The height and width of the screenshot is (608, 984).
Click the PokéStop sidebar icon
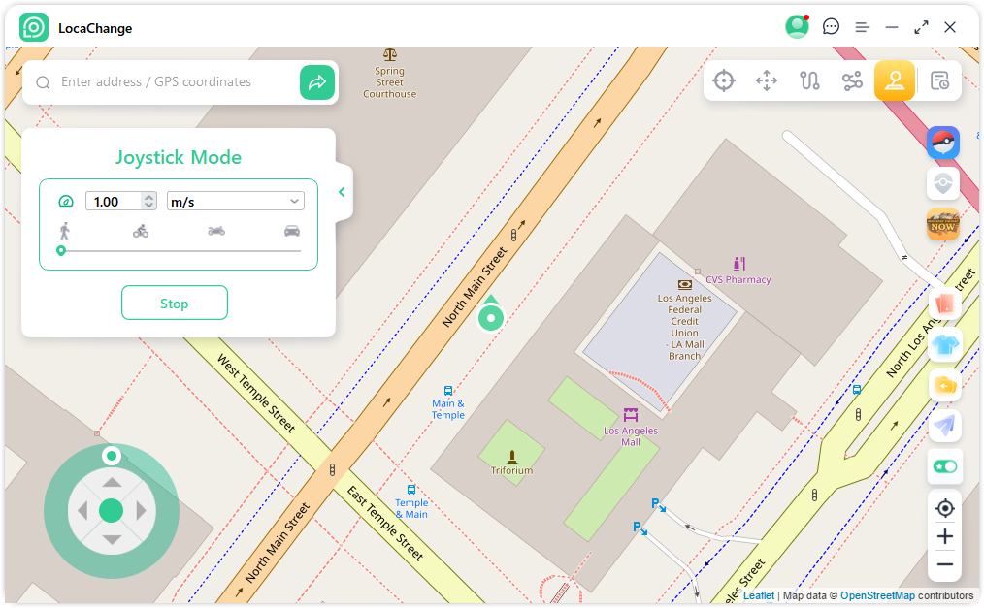point(942,182)
